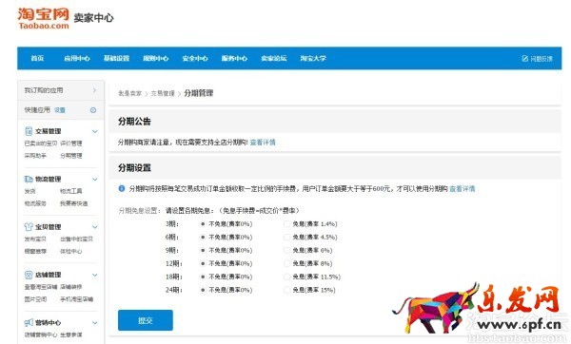
Task: Click the 交易管理 sidebar icon
Action: coord(29,131)
